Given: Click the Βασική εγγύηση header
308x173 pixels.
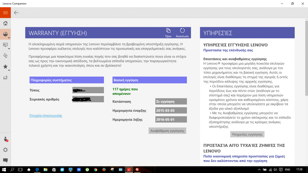Looking at the screenshot, I should [x=150, y=80].
